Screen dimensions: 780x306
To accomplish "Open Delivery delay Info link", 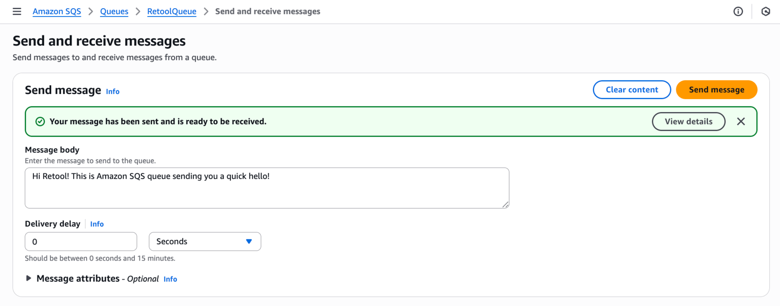I will coord(97,224).
